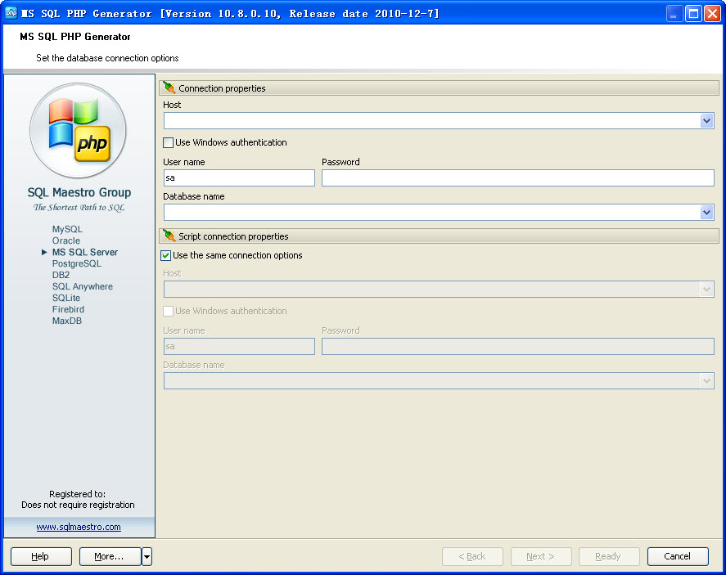
Task: Click the PHP Generator logo in the sidebar
Action: 79,131
